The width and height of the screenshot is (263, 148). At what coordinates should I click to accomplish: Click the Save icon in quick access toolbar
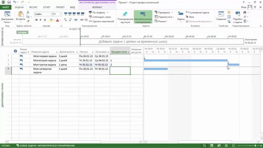point(9,2)
